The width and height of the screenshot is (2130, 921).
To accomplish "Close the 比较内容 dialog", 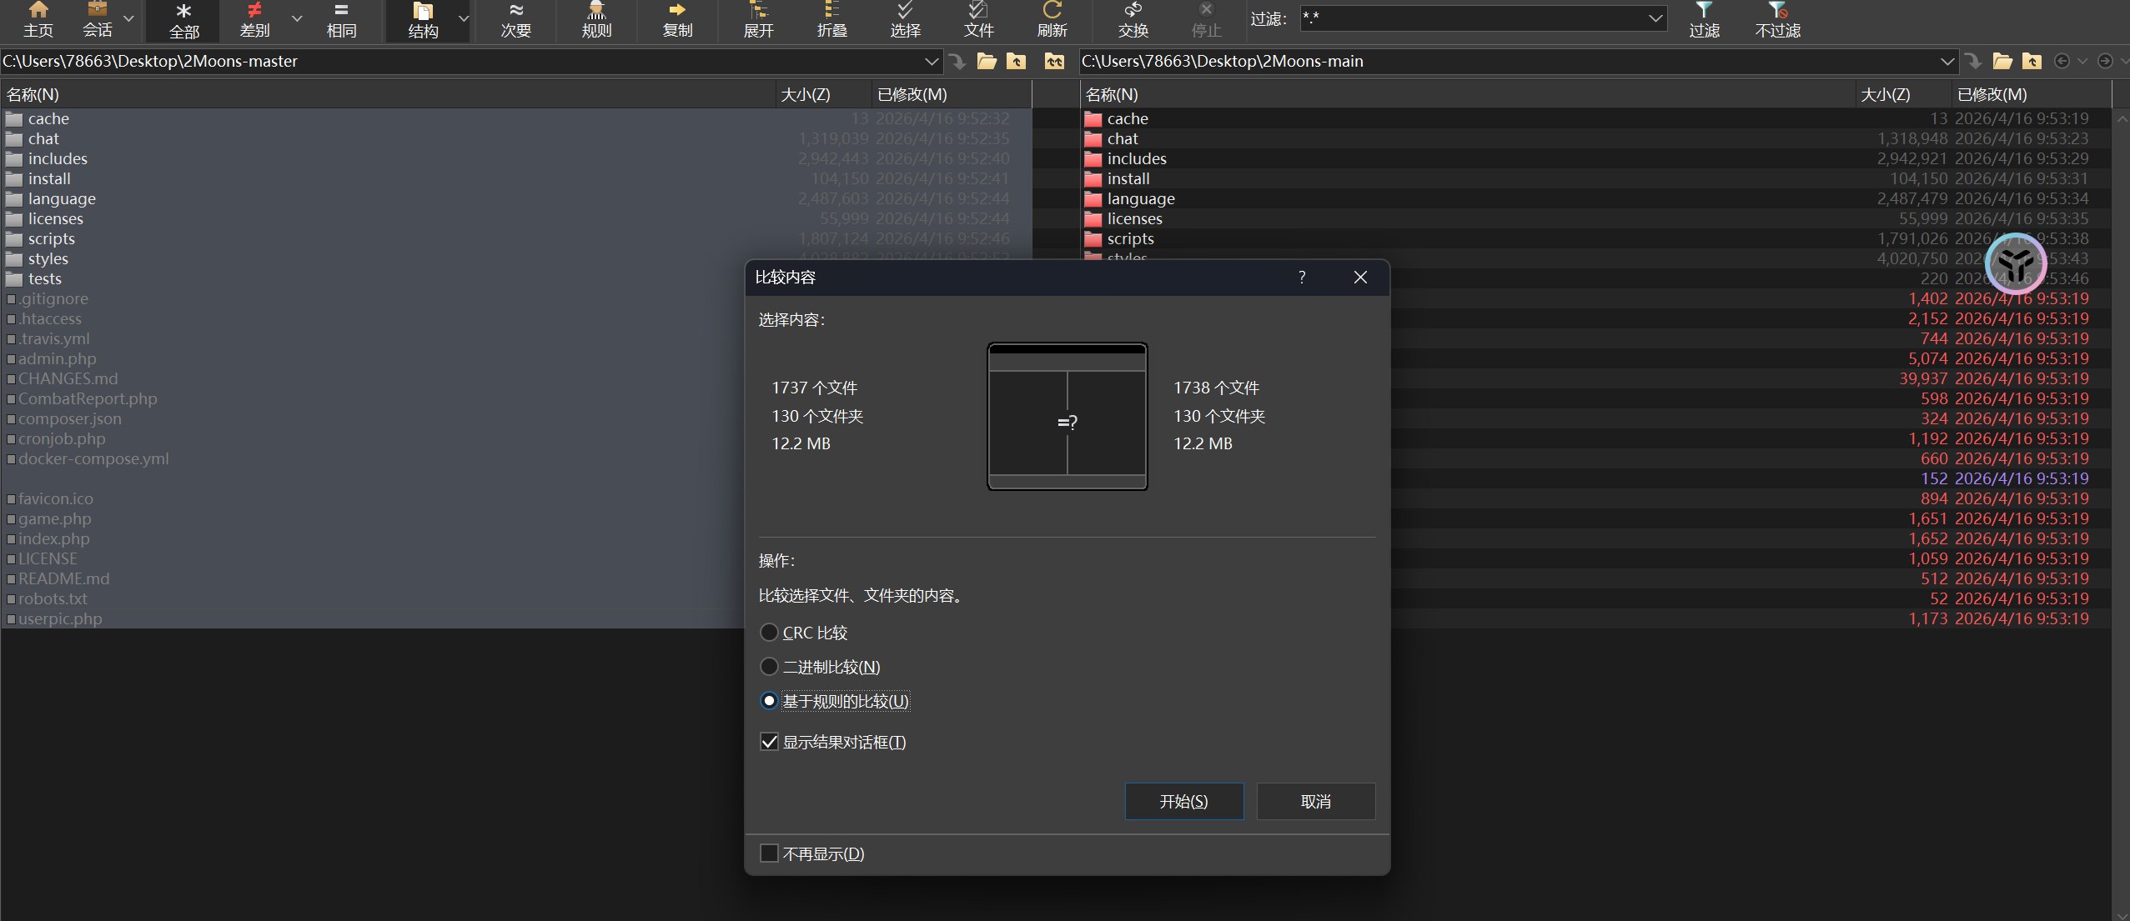I will 1360,277.
